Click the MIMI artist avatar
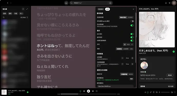The width and height of the screenshot is (177, 96). pyautogui.click(x=144, y=65)
